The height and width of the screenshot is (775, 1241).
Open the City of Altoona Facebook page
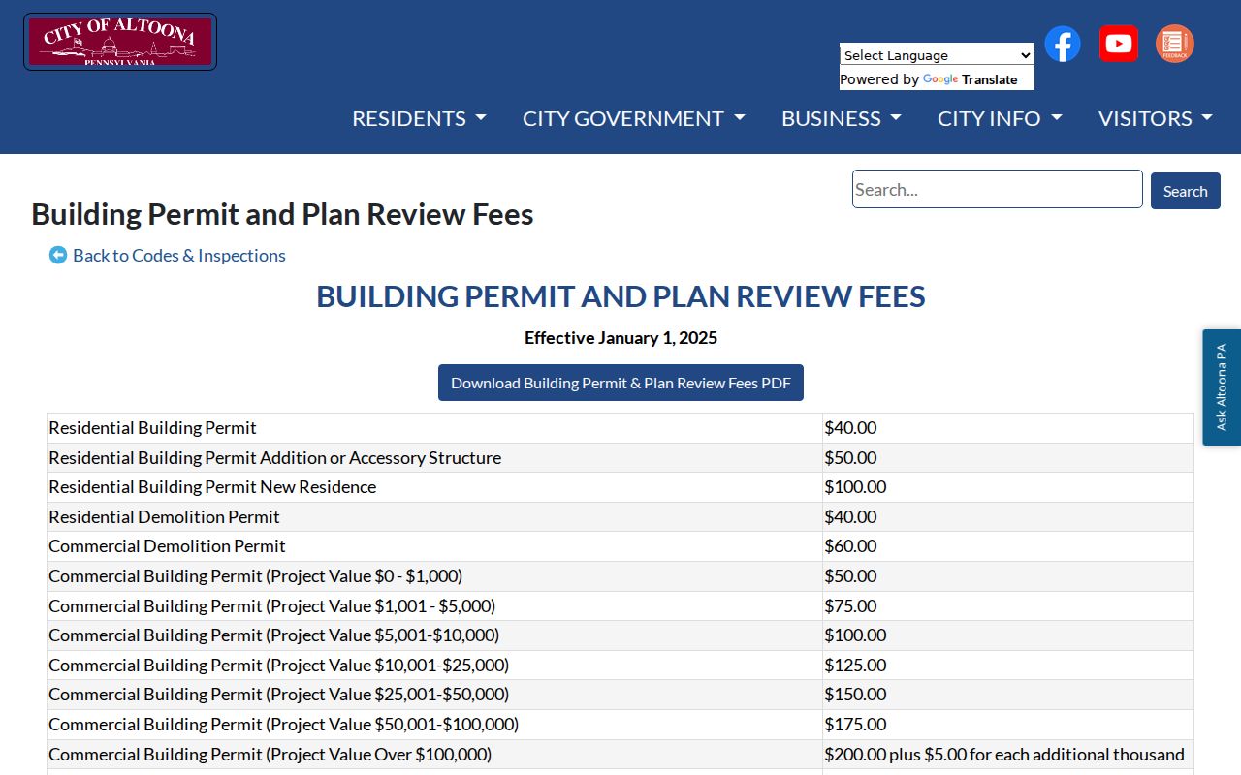1063,44
